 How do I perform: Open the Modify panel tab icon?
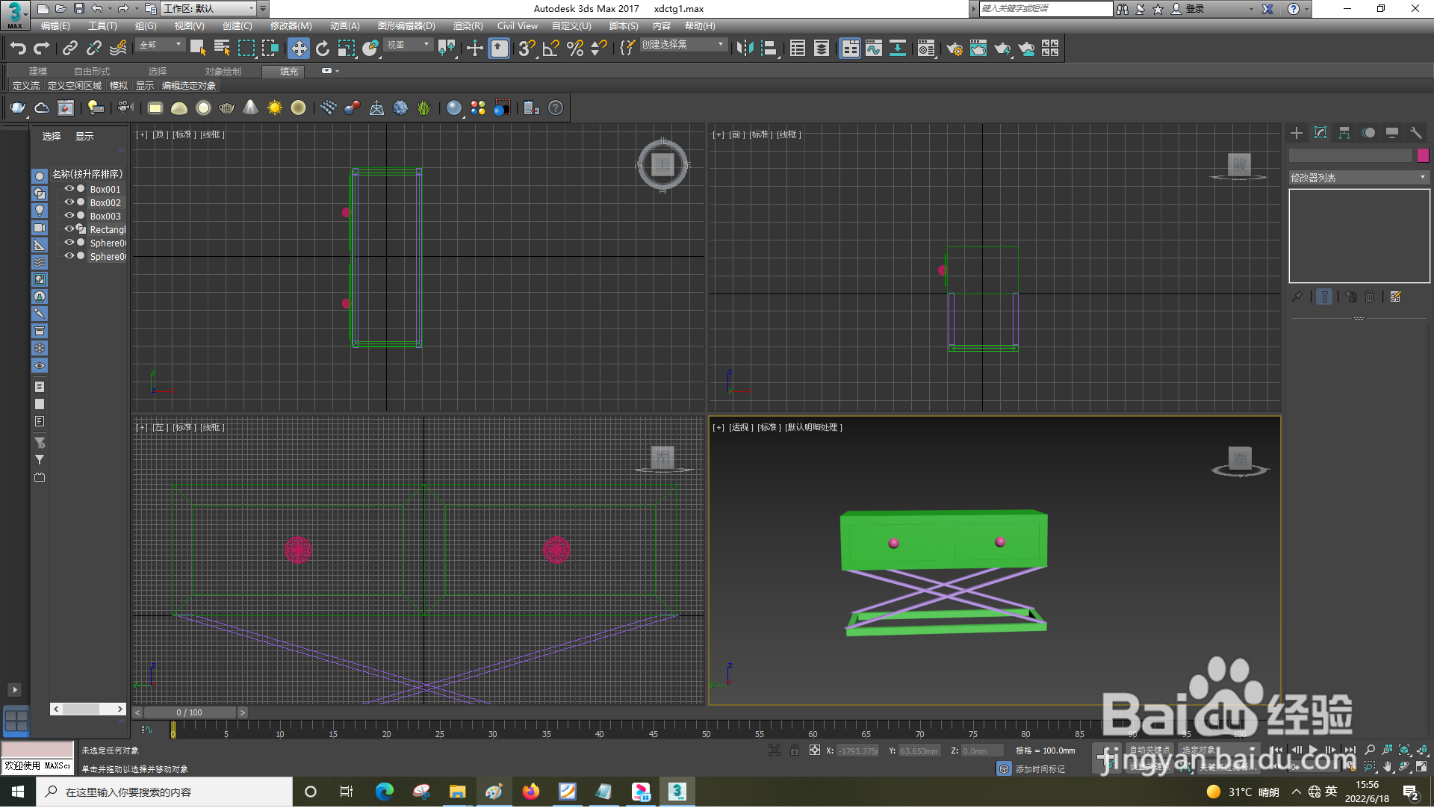pos(1320,133)
